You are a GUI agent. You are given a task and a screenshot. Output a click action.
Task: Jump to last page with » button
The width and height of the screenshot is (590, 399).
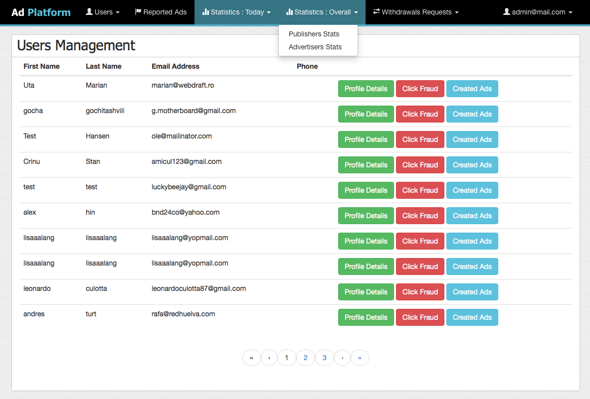pyautogui.click(x=360, y=358)
